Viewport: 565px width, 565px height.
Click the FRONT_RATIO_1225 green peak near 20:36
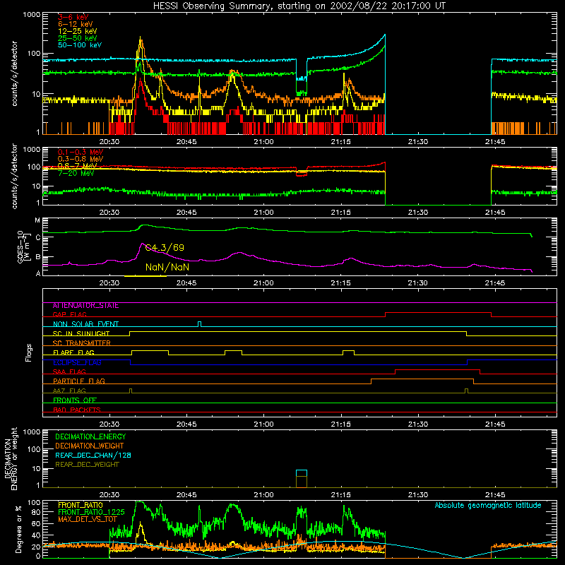coord(140,502)
